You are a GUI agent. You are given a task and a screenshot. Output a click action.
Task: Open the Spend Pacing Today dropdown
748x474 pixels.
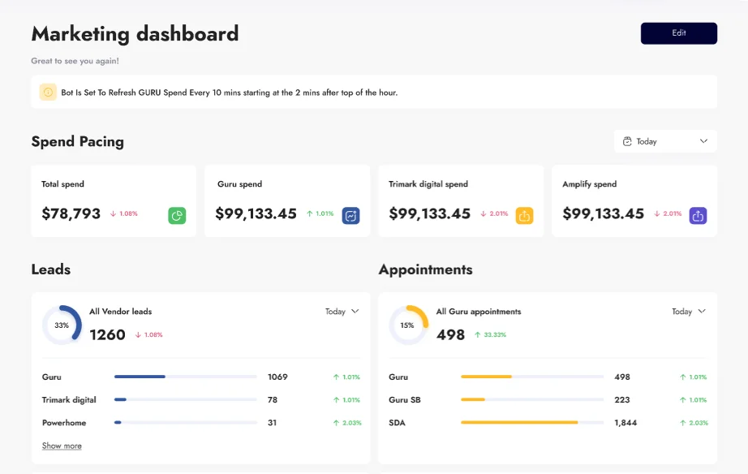click(x=665, y=141)
